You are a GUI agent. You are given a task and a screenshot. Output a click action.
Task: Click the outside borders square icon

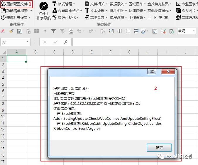128,31
